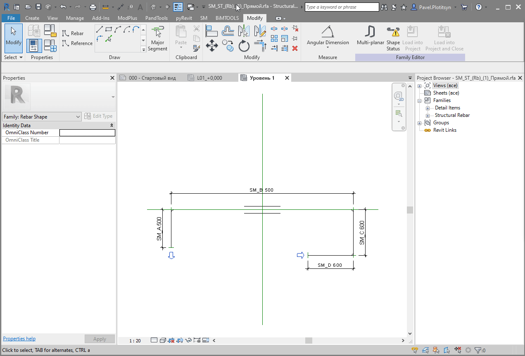Click the Properties help link
This screenshot has height=356, width=525.
point(19,338)
